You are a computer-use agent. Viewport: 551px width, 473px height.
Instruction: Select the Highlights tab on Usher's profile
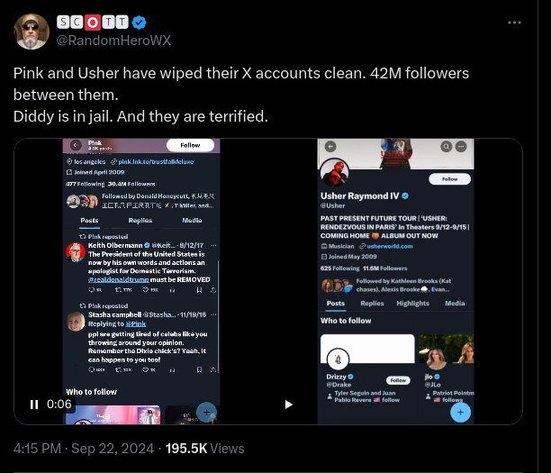[x=413, y=304]
